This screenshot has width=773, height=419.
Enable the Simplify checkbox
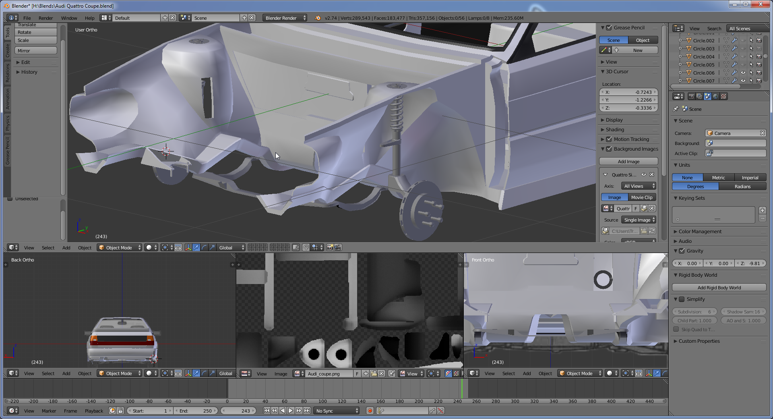(x=682, y=299)
